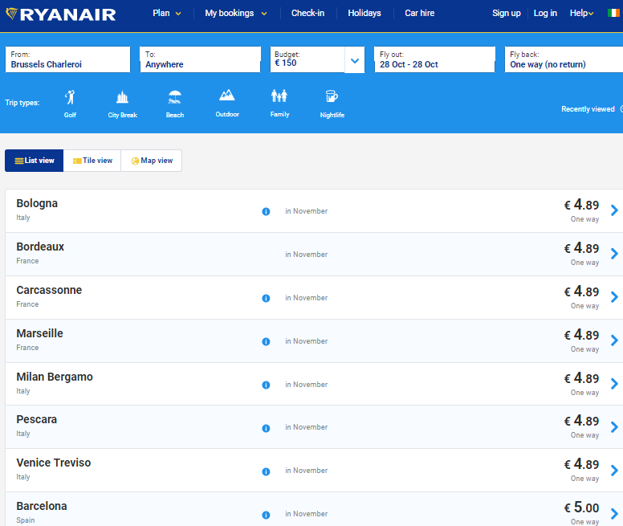Screen dimensions: 623x526
Task: Switch to Map view
Action: (x=152, y=161)
